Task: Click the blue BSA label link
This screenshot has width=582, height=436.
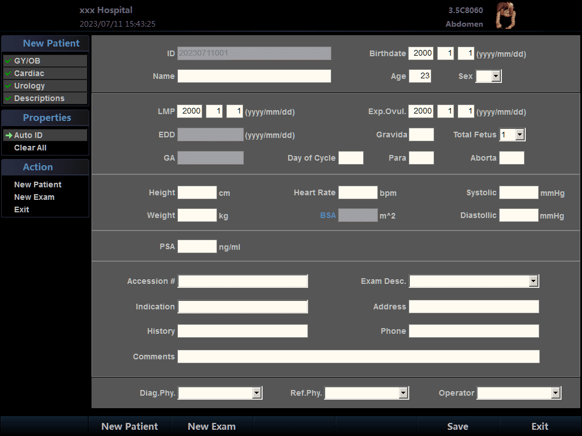Action: click(x=328, y=215)
